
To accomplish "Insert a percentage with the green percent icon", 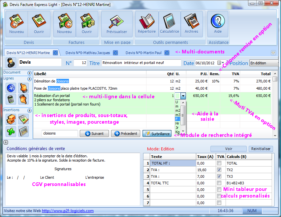I will point(11,131).
